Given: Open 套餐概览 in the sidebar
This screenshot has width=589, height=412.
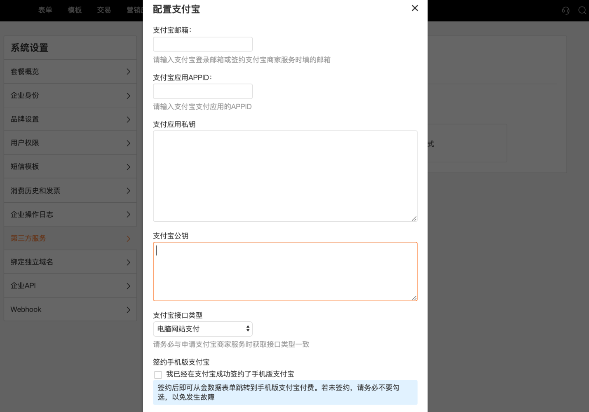Looking at the screenshot, I should pos(70,72).
